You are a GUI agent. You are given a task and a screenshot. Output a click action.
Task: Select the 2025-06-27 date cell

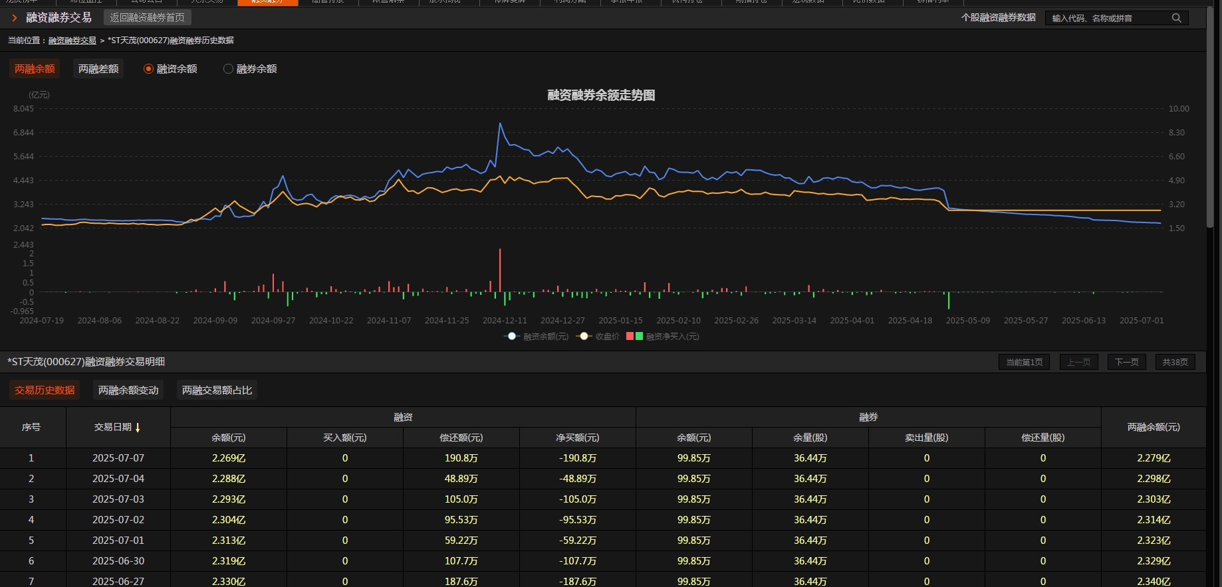pyautogui.click(x=118, y=581)
